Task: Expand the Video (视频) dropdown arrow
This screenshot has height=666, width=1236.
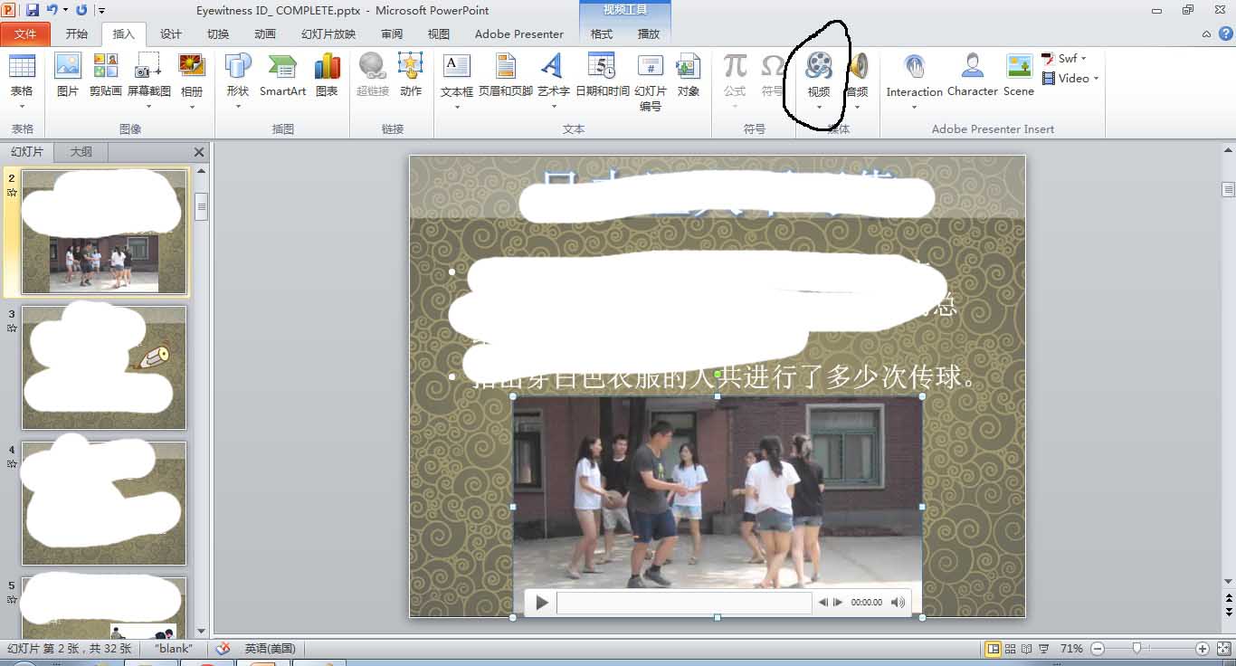Action: coord(819,107)
